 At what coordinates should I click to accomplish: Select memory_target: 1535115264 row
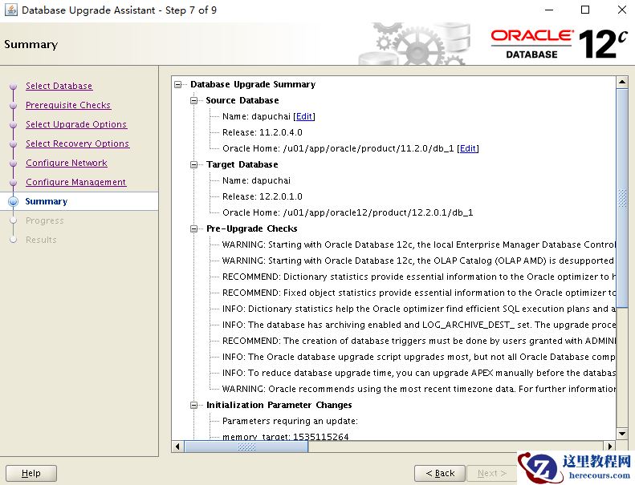286,436
